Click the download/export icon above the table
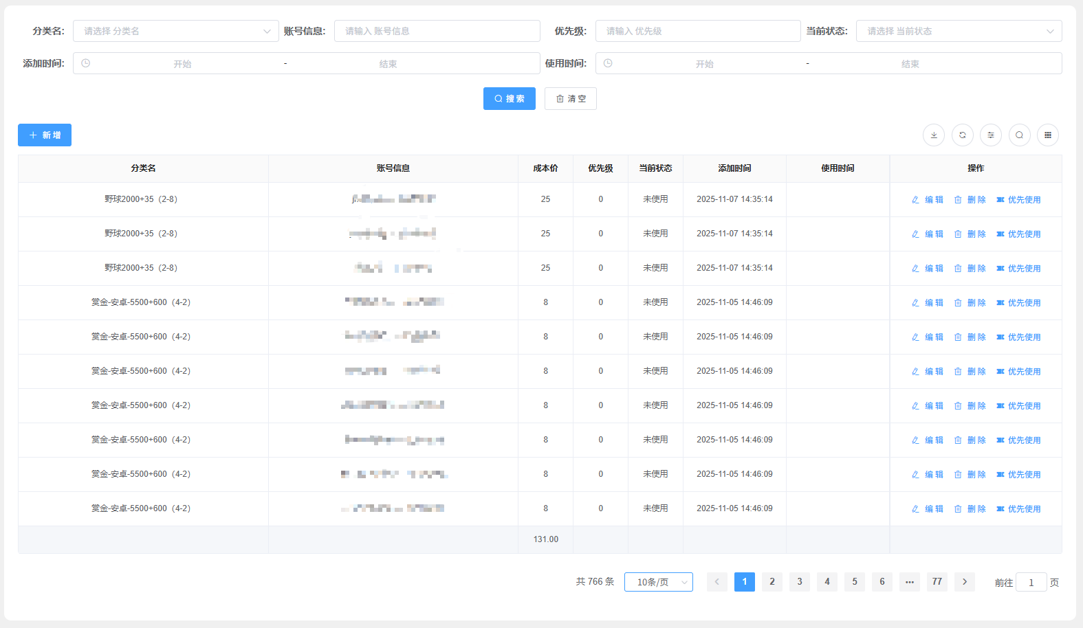Screen dimensions: 1083x628 click(x=933, y=135)
